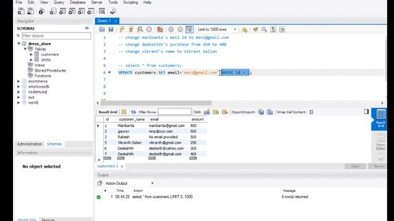This screenshot has width=394, height=221.
Task: Open the Result Grid side panel
Action: 380,119
